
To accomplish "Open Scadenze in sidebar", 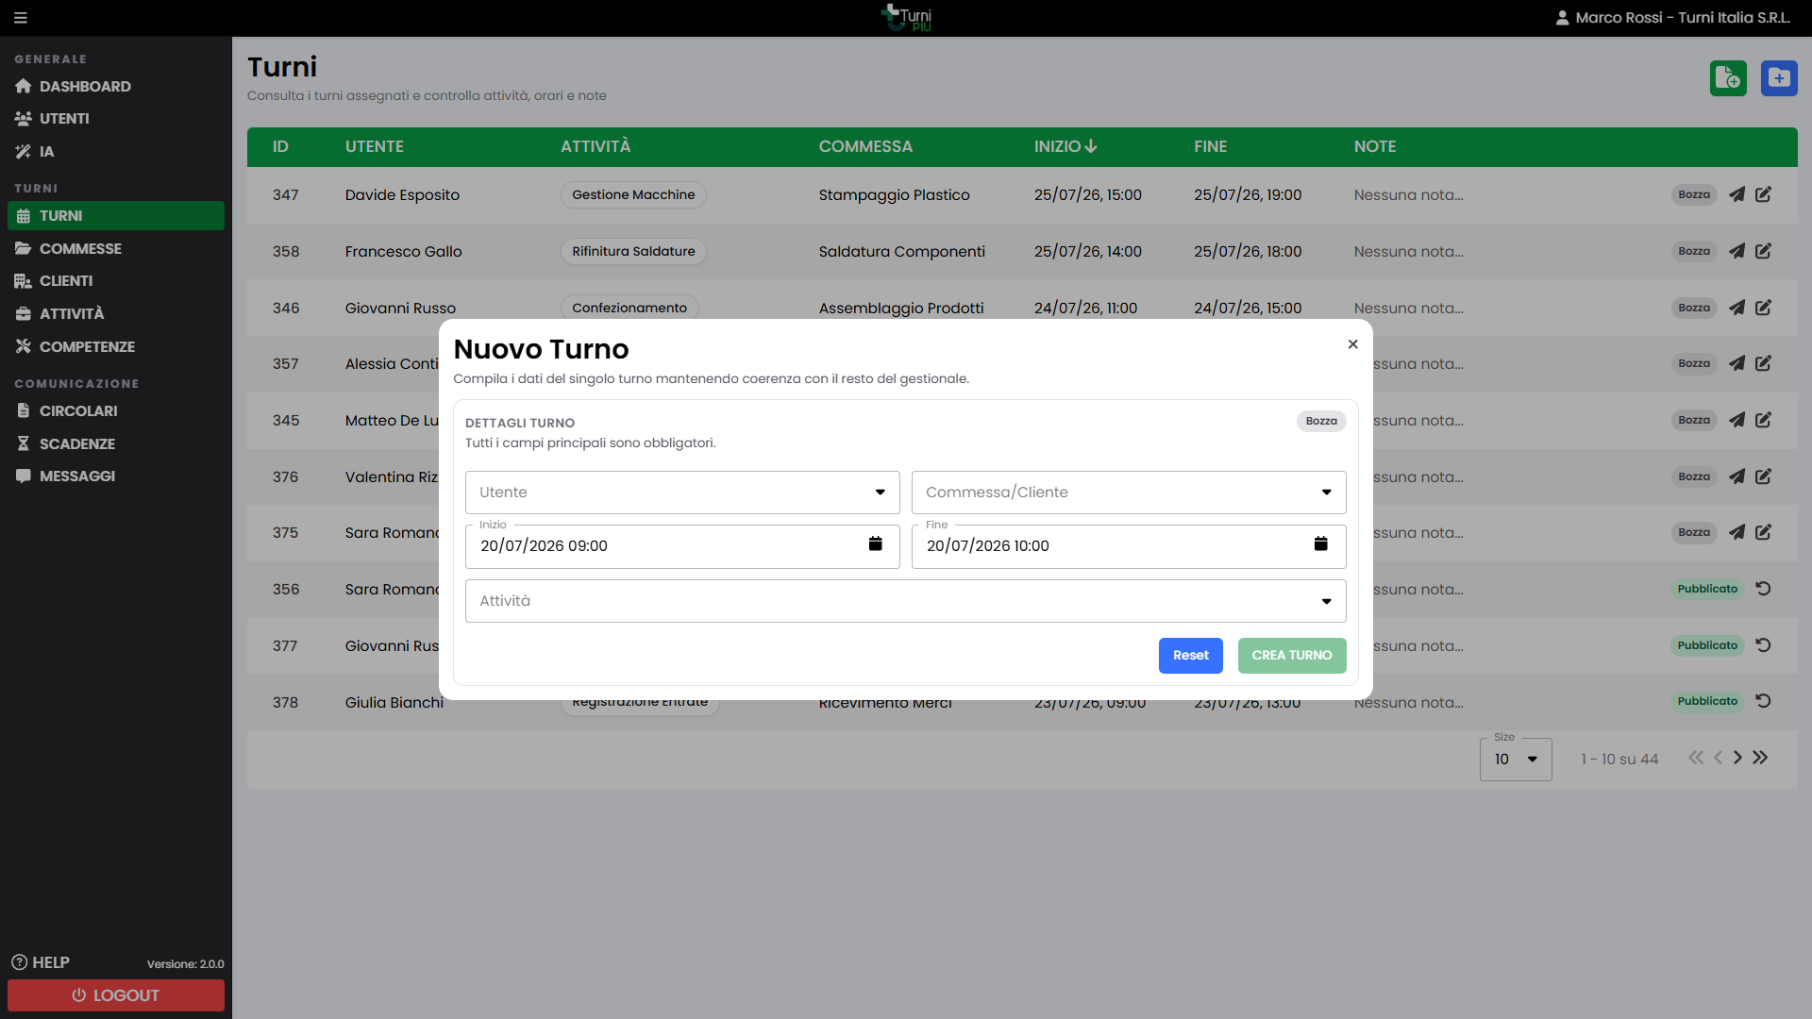I will tap(116, 444).
